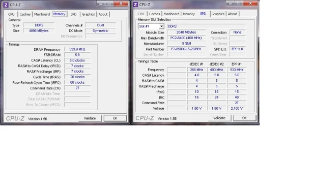Screen dimensions: 313x195
Task: Select the Dual Channels # value
Action: point(101,25)
